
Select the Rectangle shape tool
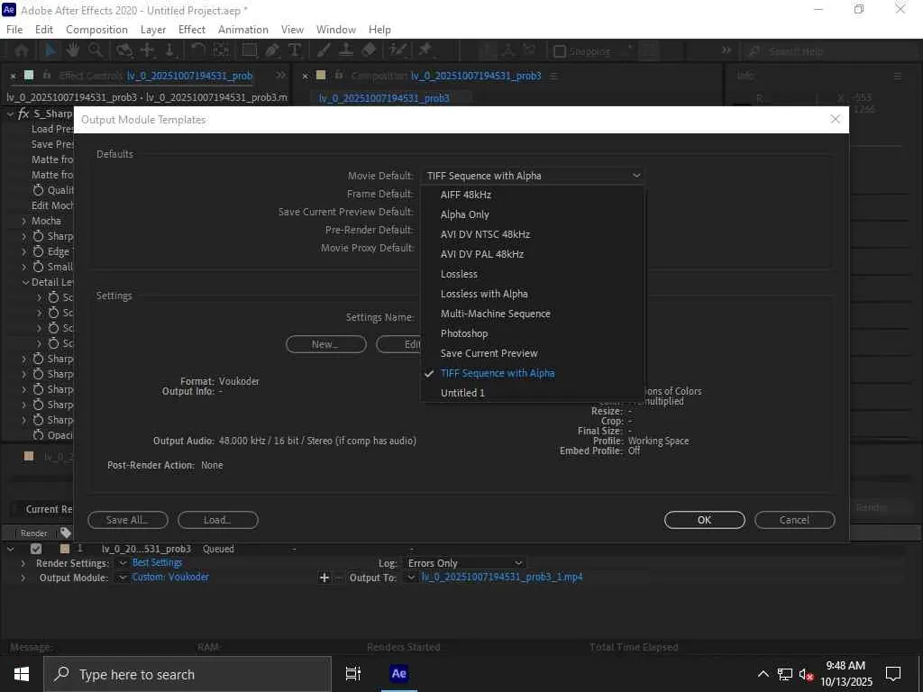pyautogui.click(x=250, y=51)
